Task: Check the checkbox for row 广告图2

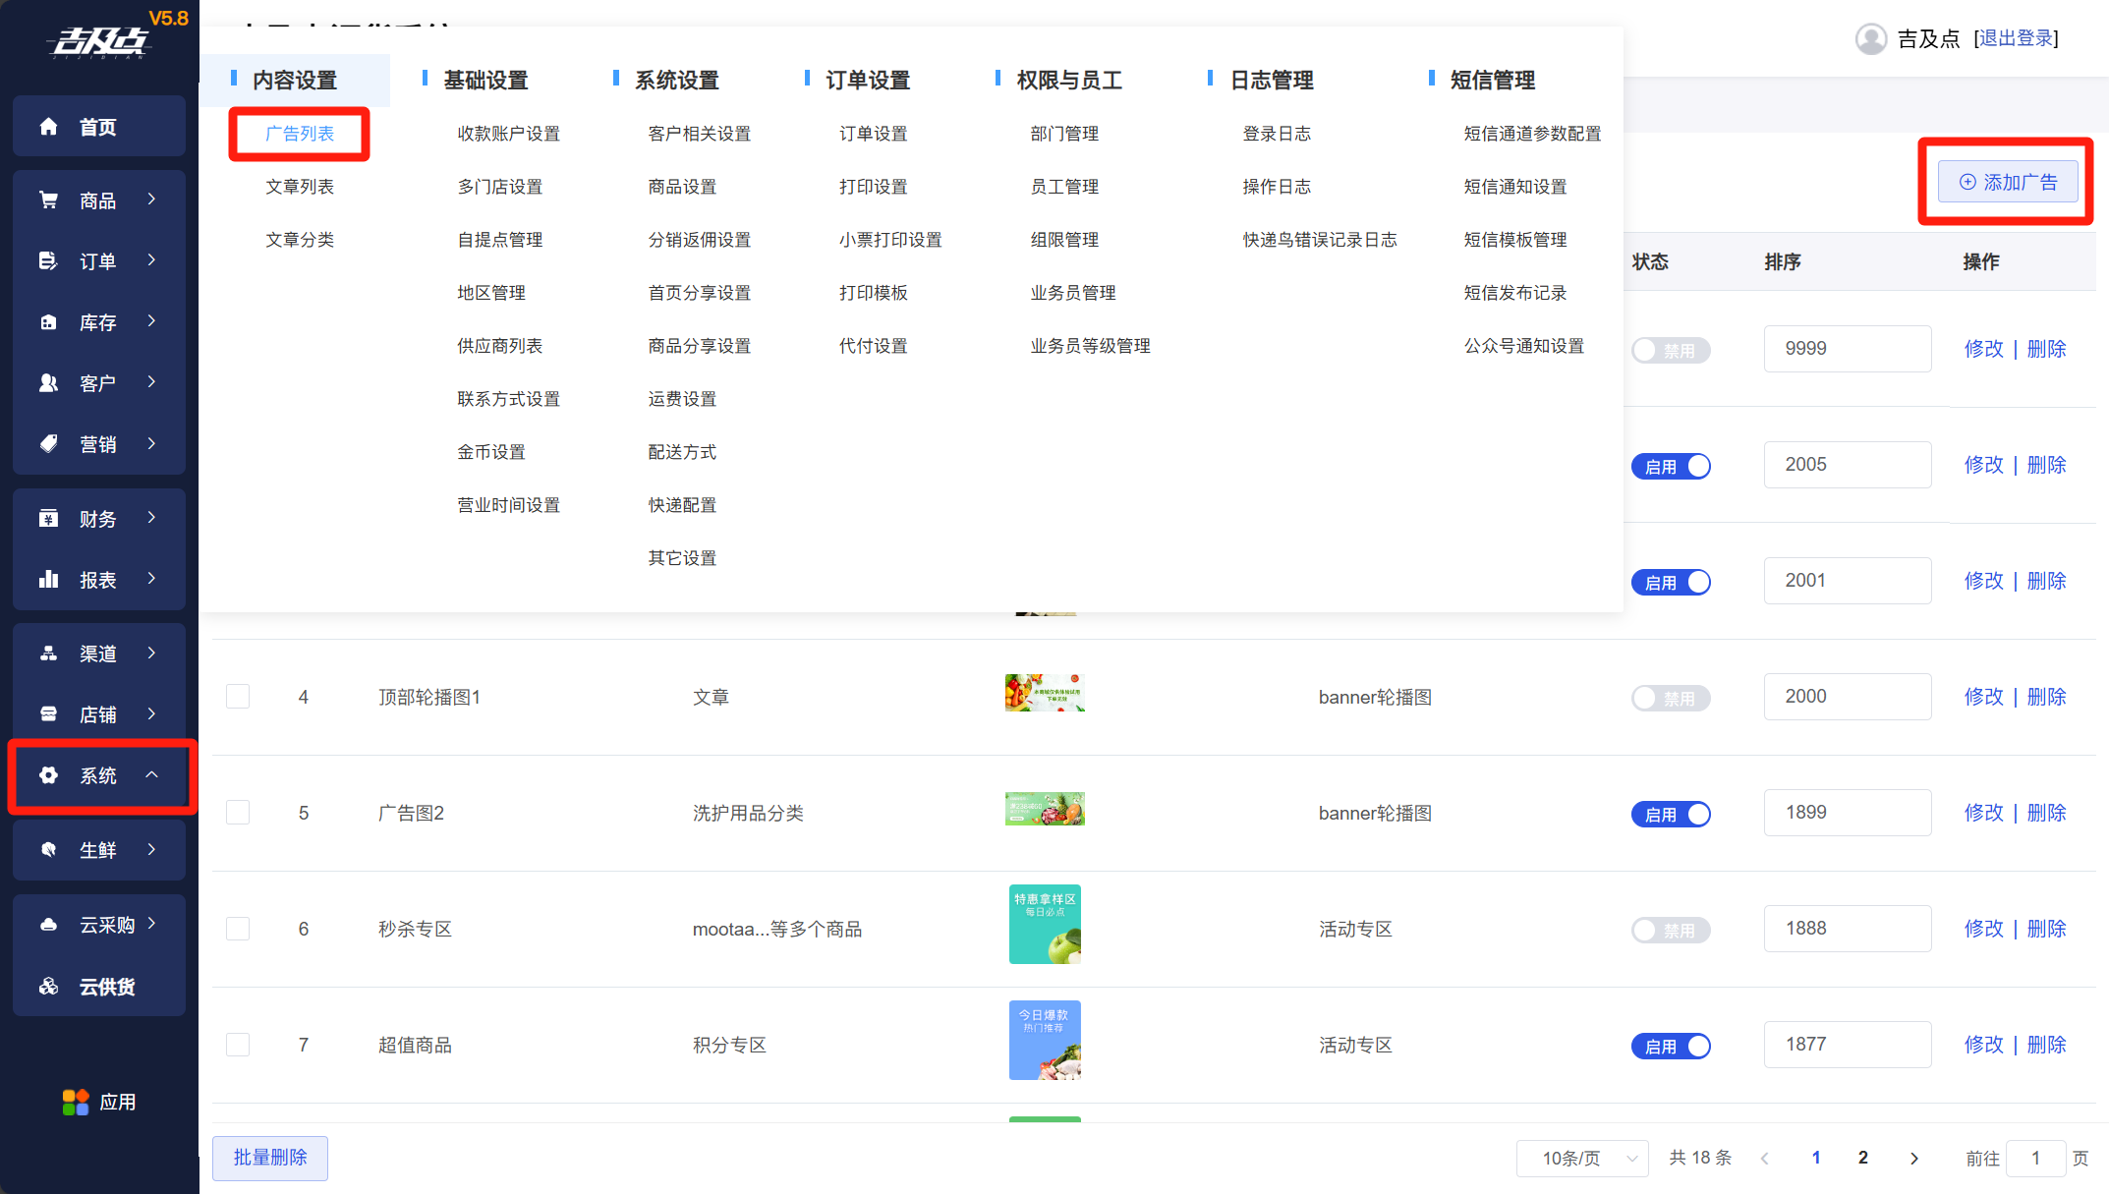Action: pyautogui.click(x=238, y=813)
